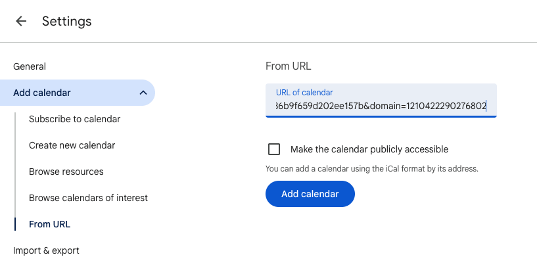Click the Settings page title
The image size is (537, 278).
point(67,21)
